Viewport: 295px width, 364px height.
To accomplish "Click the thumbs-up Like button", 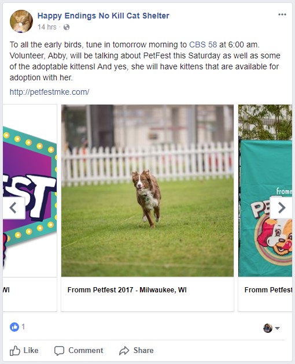I will (x=24, y=351).
